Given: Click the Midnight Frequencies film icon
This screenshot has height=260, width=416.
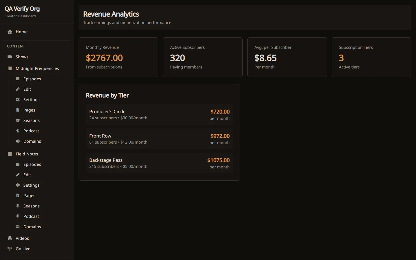Looking at the screenshot, I should point(10,68).
